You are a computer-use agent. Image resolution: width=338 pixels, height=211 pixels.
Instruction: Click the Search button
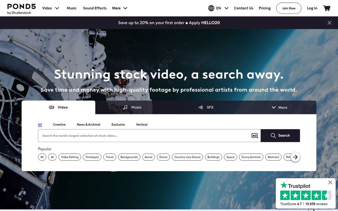(280, 136)
